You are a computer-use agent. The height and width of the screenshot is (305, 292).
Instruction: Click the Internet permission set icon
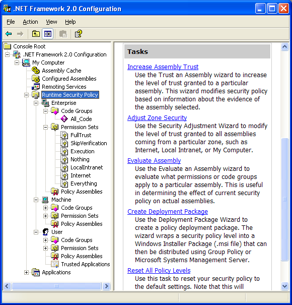(x=64, y=175)
